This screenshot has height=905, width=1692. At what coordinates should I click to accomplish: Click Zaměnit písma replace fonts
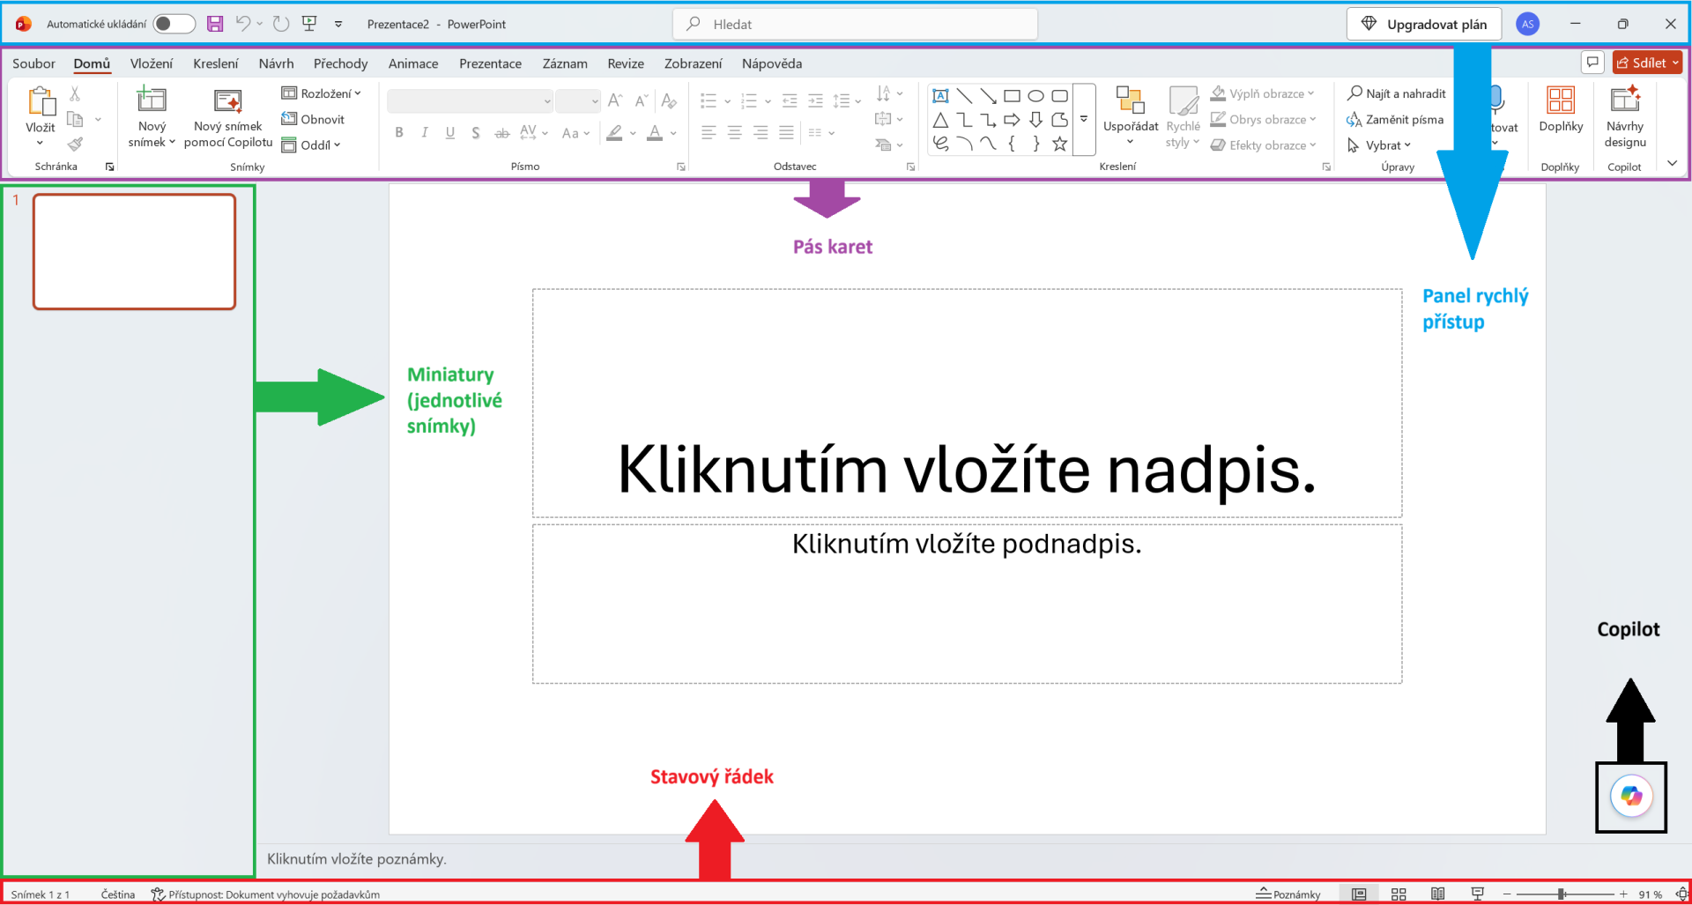[x=1395, y=119]
